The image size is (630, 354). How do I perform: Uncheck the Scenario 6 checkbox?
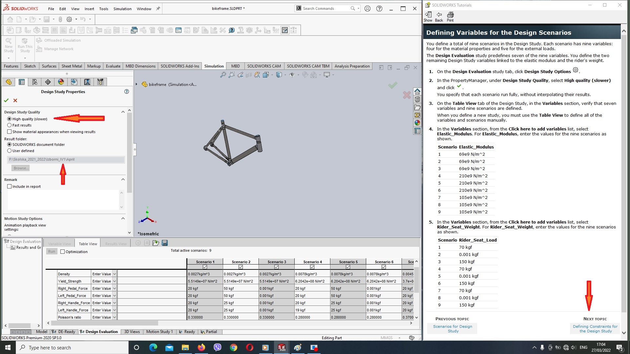(384, 267)
